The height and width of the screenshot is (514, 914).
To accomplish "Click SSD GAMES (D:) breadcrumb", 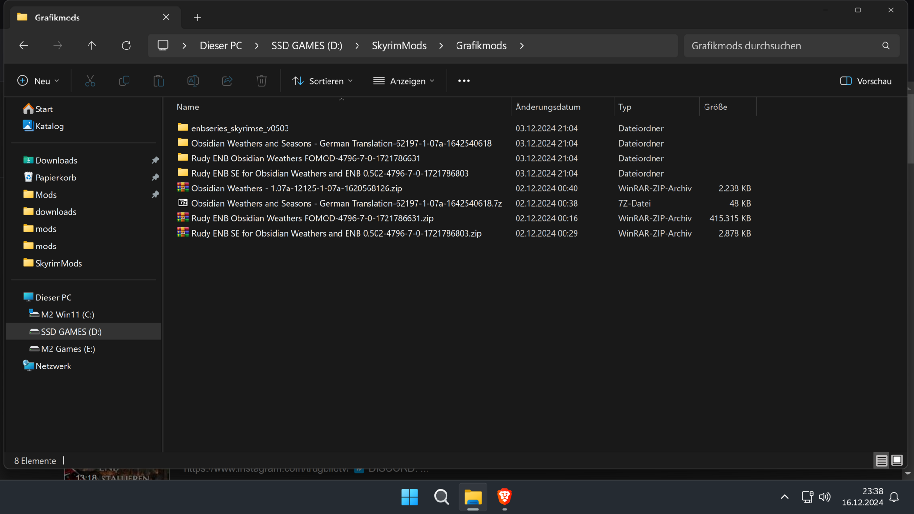I will tap(307, 46).
